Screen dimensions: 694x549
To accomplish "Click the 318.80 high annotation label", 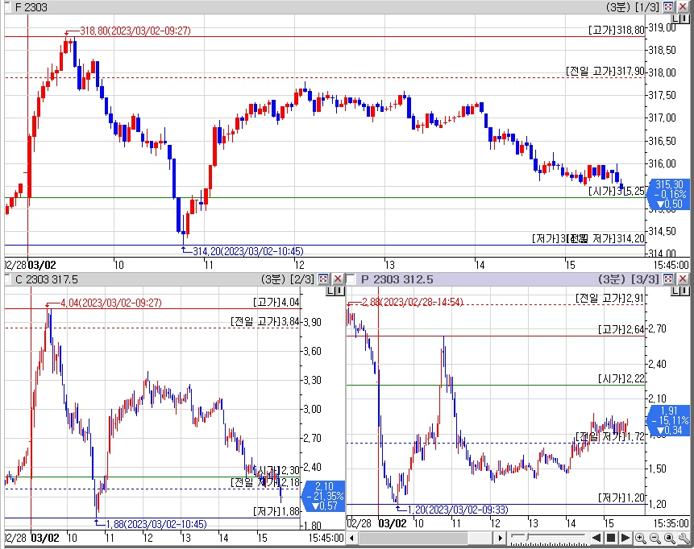I will pyautogui.click(x=135, y=31).
